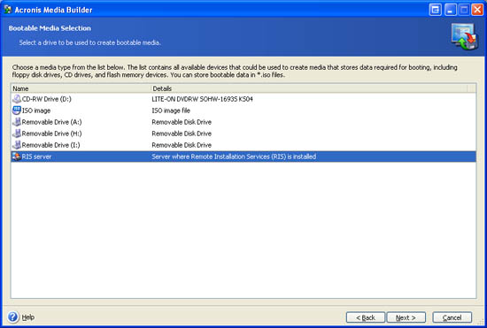Image resolution: width=487 pixels, height=328 pixels.
Task: Click the Acronis Media Builder title bar icon
Action: pyautogui.click(x=8, y=10)
